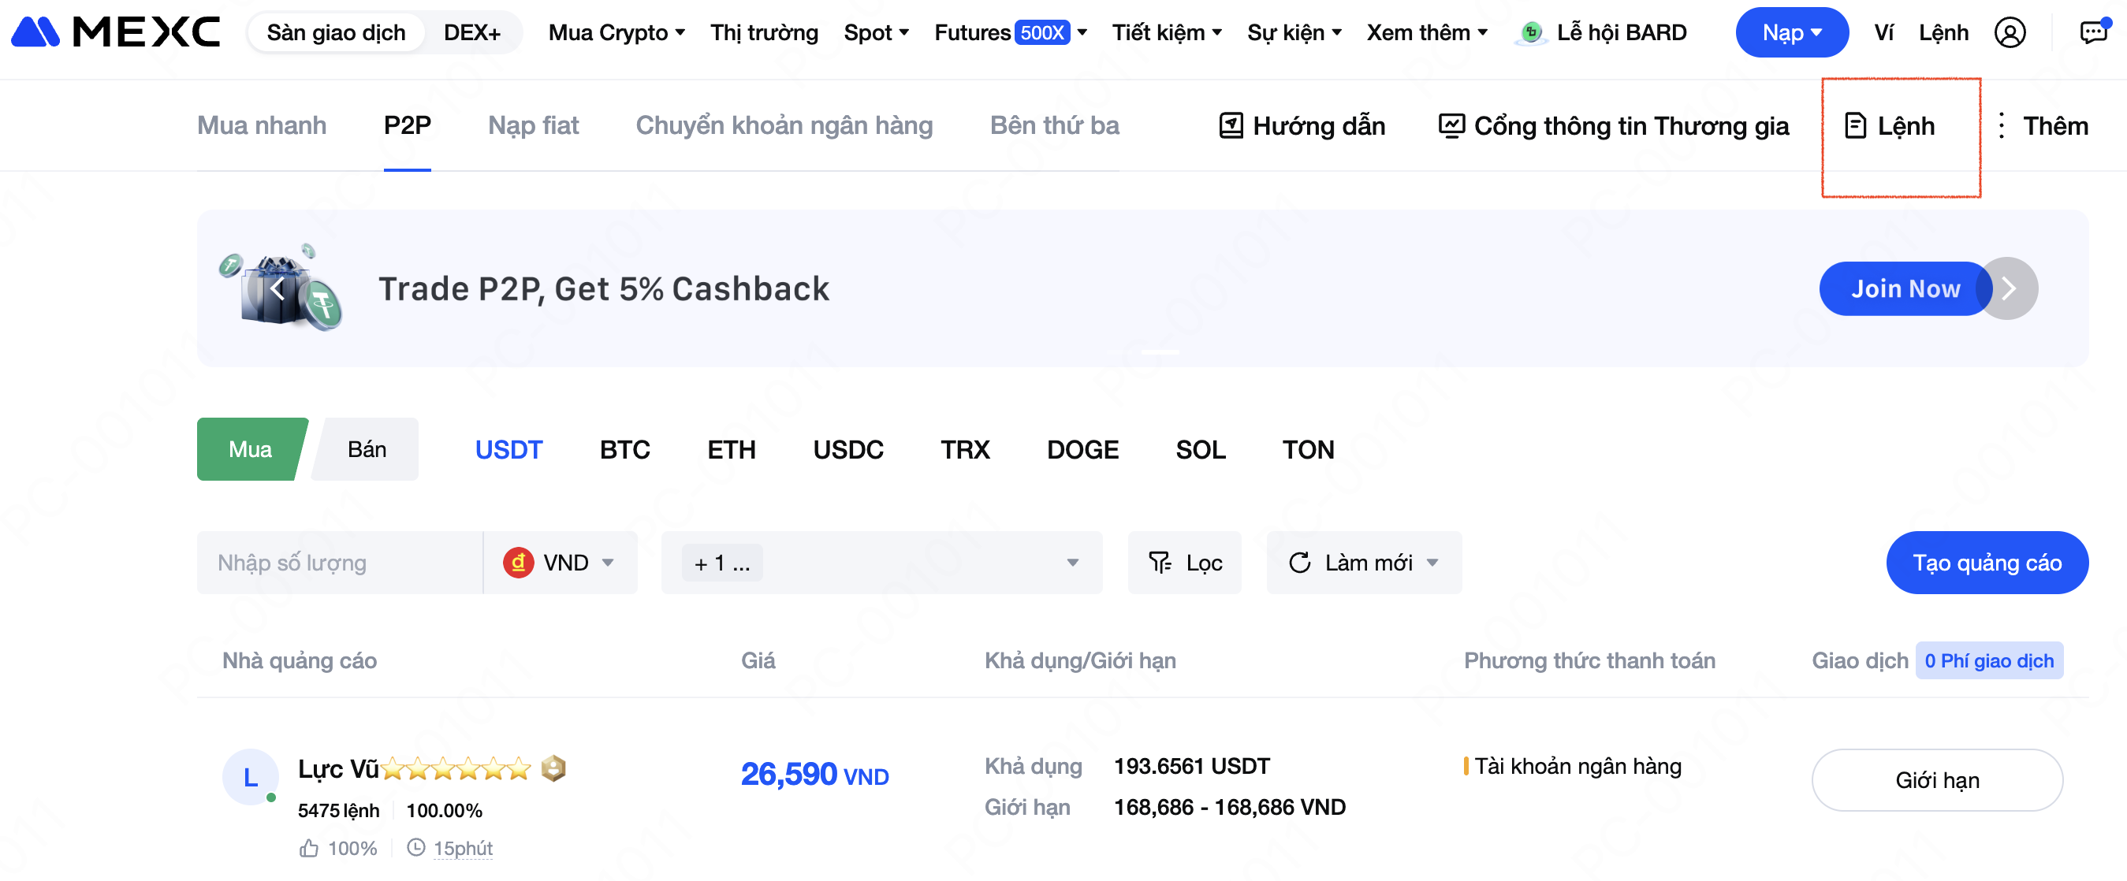Click the banner's previous slide arrow
2127x881 pixels.
coord(278,288)
